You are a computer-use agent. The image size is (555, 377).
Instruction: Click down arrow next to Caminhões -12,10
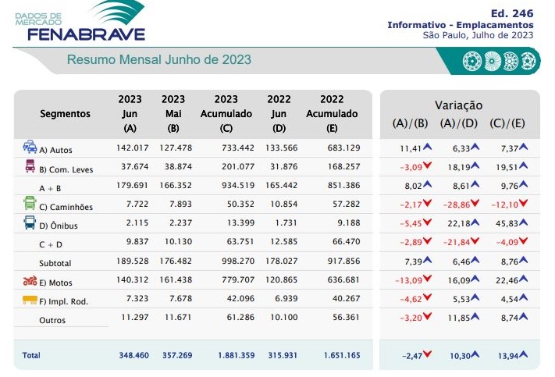(523, 202)
